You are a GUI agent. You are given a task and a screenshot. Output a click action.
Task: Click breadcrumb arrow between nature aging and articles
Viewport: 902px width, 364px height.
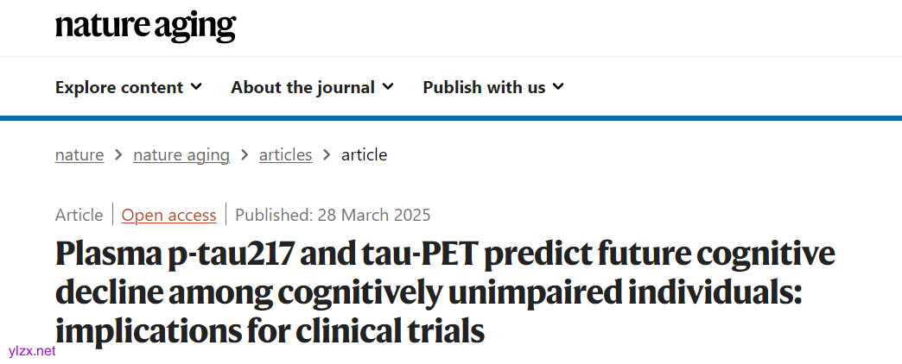(x=245, y=155)
